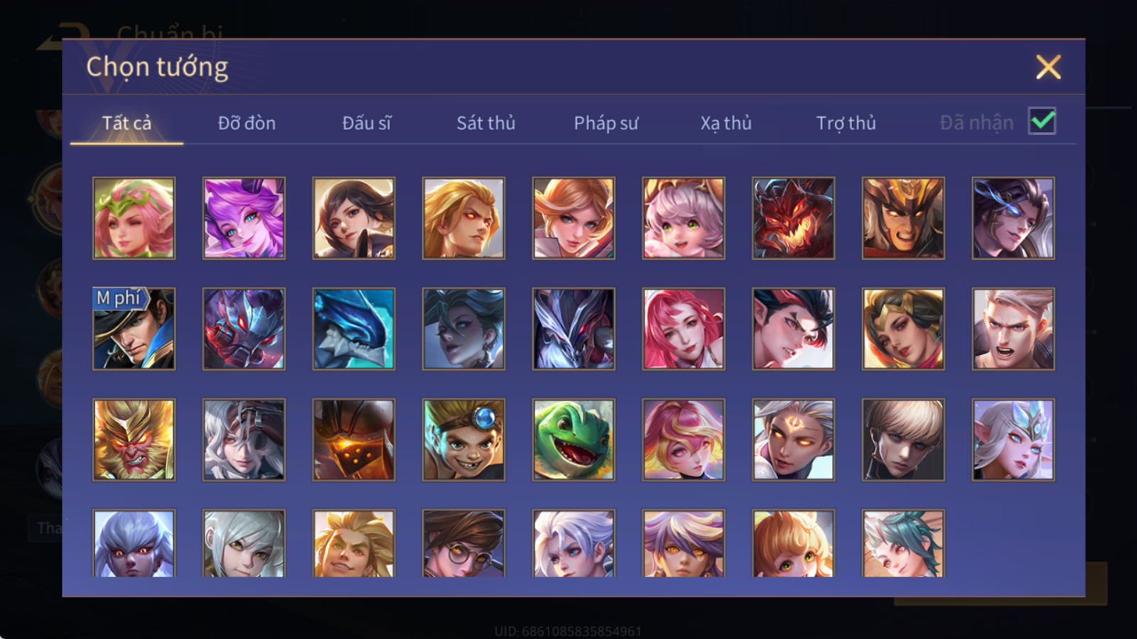This screenshot has width=1137, height=639.
Task: Select the red horned demon hero portrait
Action: tap(793, 218)
